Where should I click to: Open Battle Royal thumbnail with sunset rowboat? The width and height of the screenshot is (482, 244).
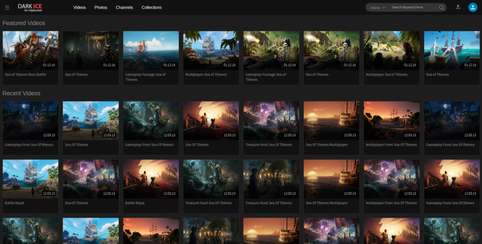pos(151,179)
